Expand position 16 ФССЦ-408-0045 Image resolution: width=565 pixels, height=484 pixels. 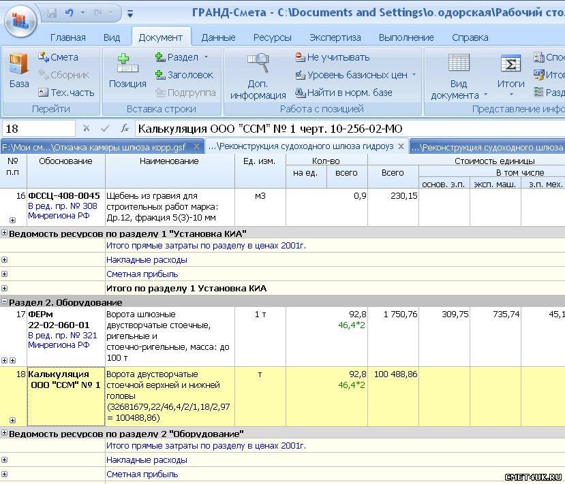13,220
